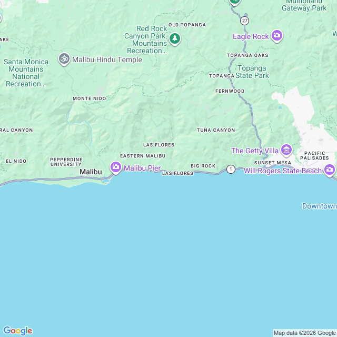
Task: Open the Eagle Rock label
Action: (x=251, y=36)
